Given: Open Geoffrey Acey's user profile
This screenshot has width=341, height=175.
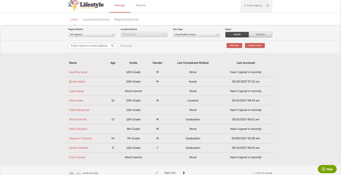Looking at the screenshot, I should click(78, 72).
